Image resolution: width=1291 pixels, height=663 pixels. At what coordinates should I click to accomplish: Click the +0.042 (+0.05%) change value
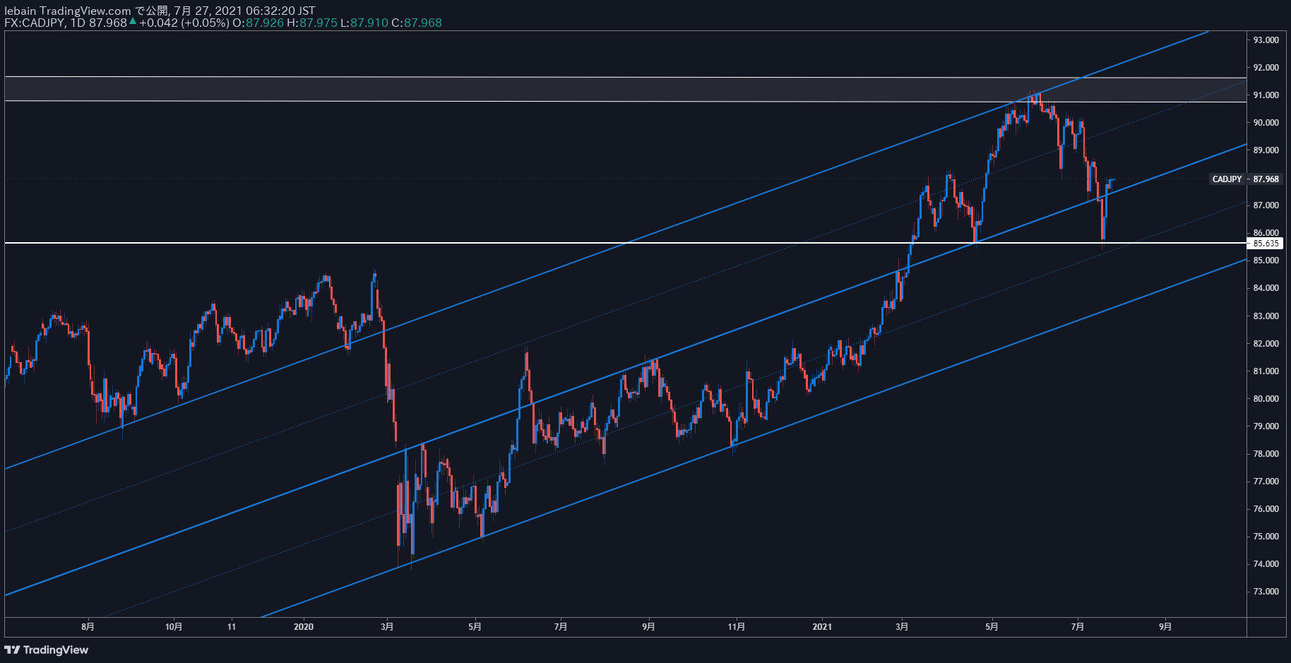pos(184,23)
